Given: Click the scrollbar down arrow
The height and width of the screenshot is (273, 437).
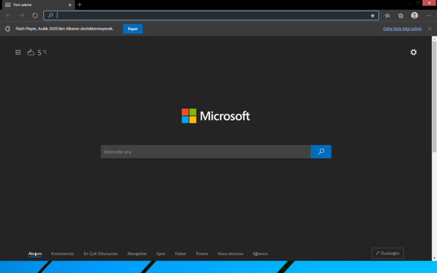Looking at the screenshot, I should pos(434,258).
